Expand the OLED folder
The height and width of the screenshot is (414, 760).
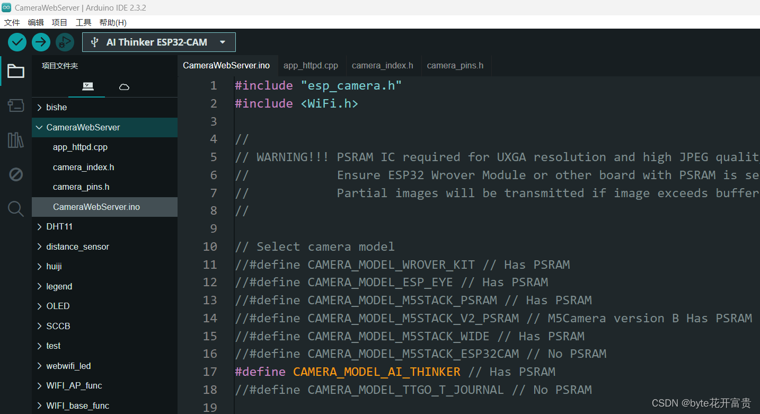pyautogui.click(x=105, y=306)
